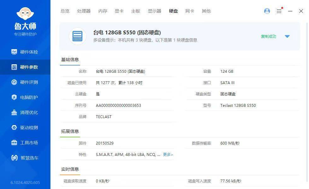Click the write speed 77.56 kB/秒
Viewport: 309px width, 189px height.
pyautogui.click(x=231, y=181)
